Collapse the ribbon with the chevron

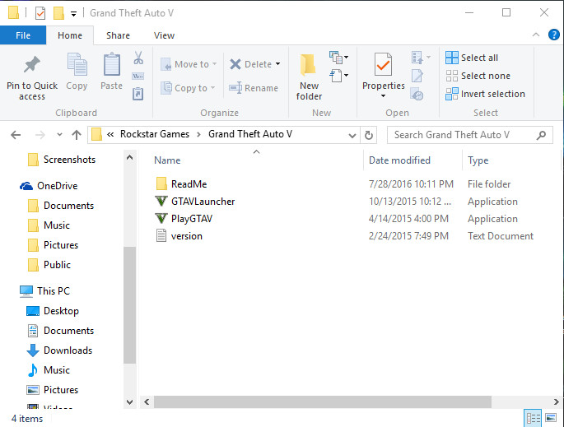(x=535, y=35)
